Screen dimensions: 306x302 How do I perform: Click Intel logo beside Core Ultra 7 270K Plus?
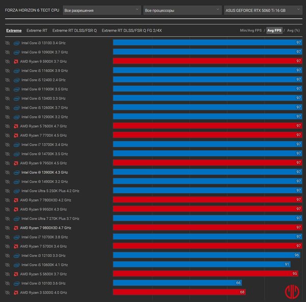click(17, 219)
